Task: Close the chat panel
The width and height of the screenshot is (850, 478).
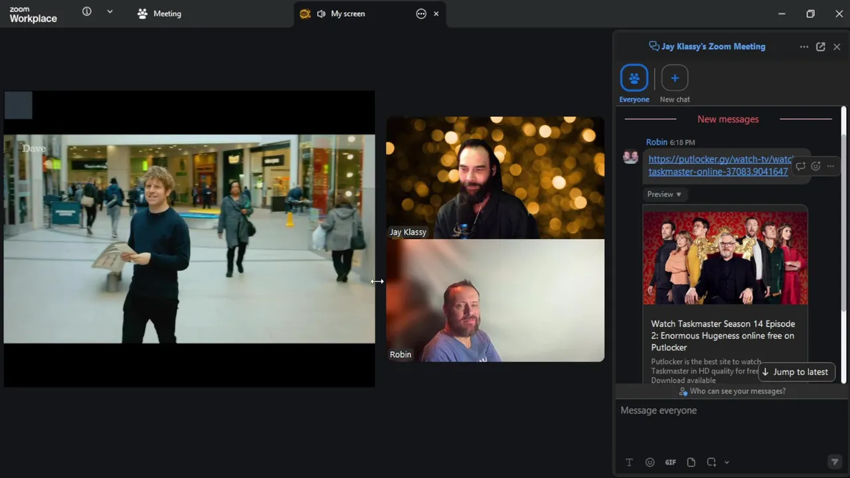Action: (837, 46)
